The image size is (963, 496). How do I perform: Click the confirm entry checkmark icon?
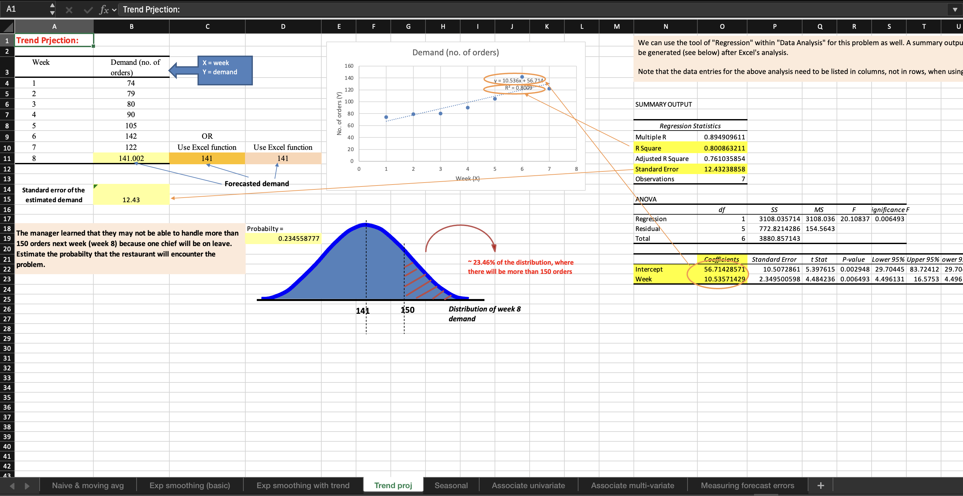click(x=88, y=10)
